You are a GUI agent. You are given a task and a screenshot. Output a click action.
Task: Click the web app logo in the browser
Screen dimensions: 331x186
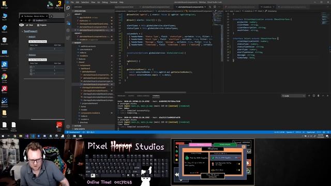coord(22,25)
